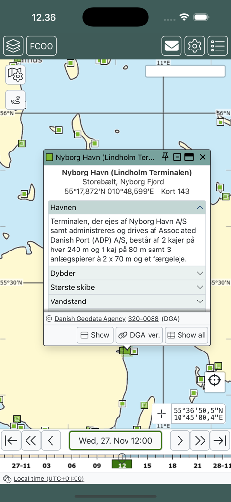Select hour 09 on the timeline
The image size is (231, 502).
pos(97,466)
